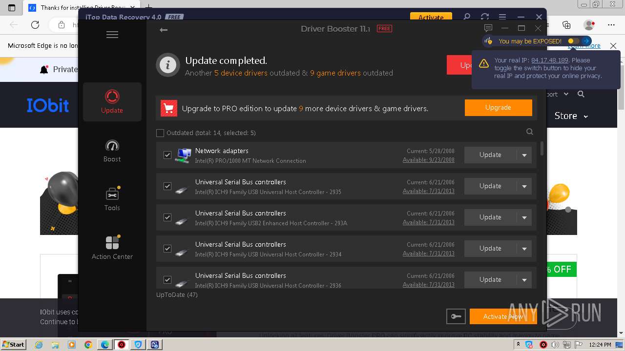Click the license key icon button
625x351 pixels.
[x=456, y=316]
